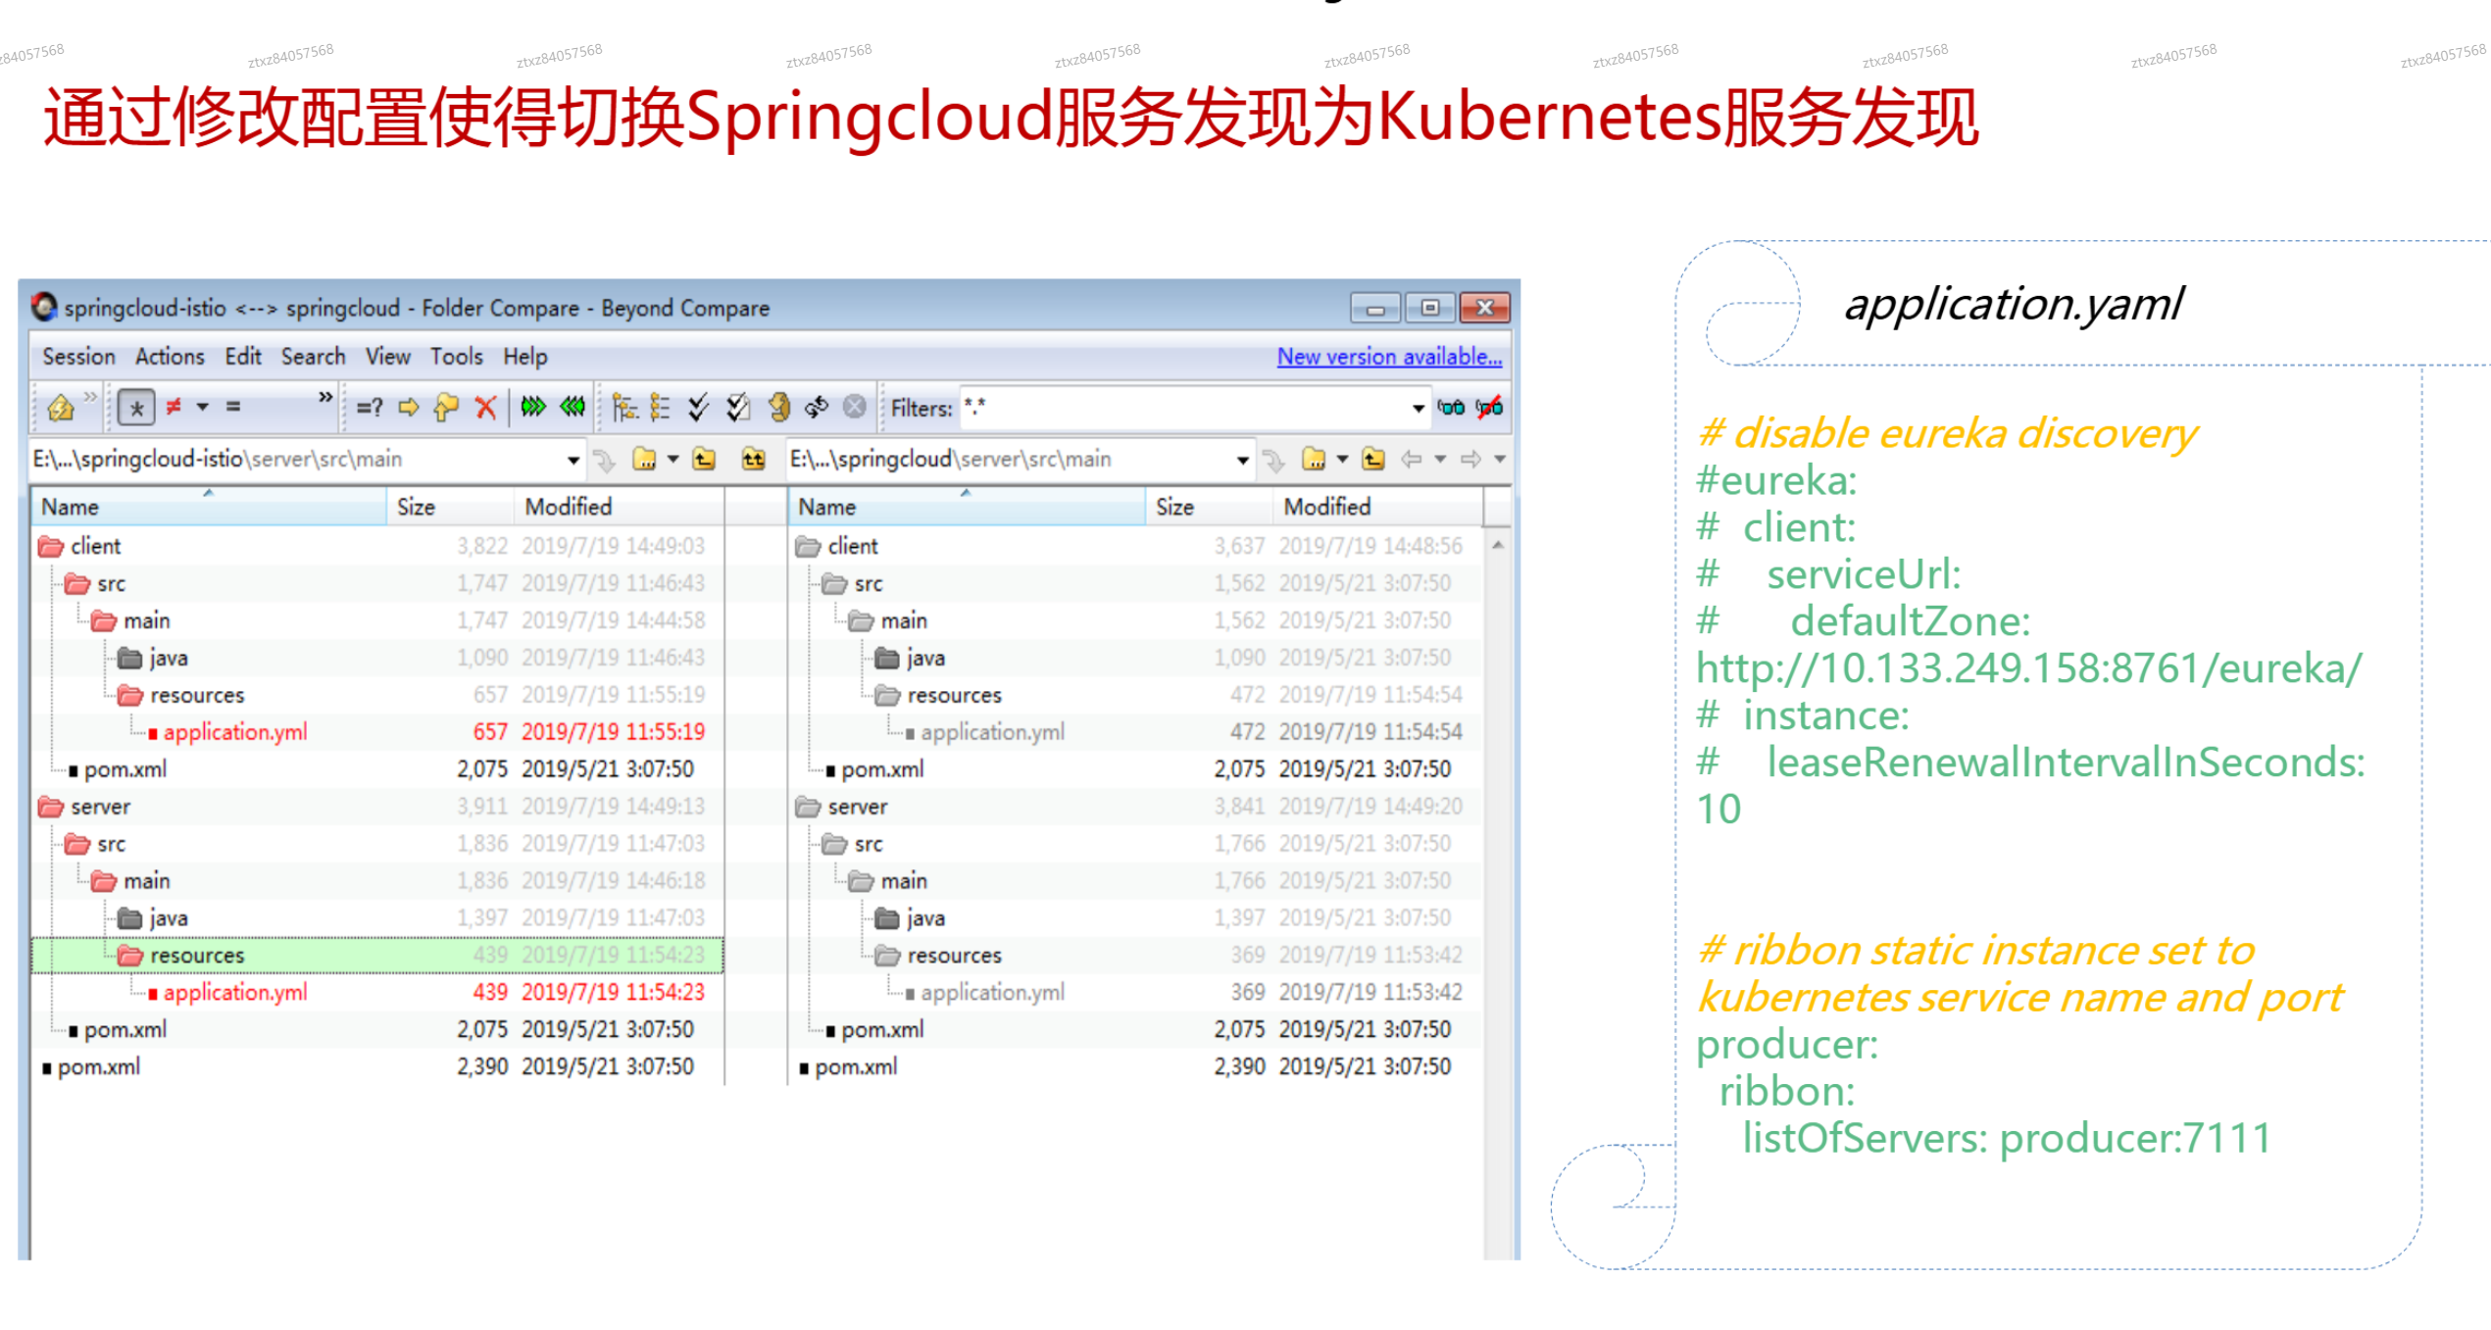Image resolution: width=2491 pixels, height=1330 pixels.
Task: Click the Home session icon in toolbar
Action: tap(61, 407)
